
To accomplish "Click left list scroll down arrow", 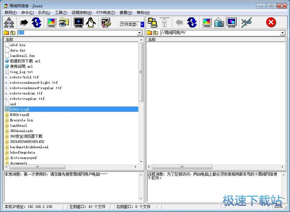I will 141,162.
